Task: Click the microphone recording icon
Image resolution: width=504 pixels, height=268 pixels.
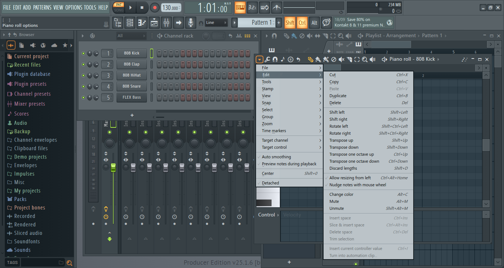Action: (190, 23)
